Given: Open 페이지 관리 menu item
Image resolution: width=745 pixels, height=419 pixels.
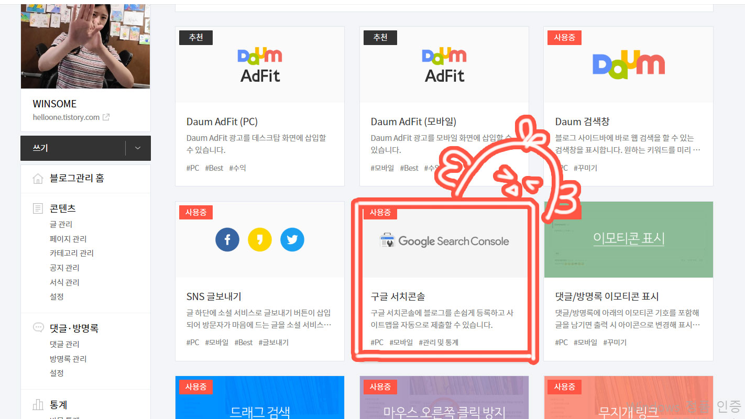Looking at the screenshot, I should click(68, 239).
